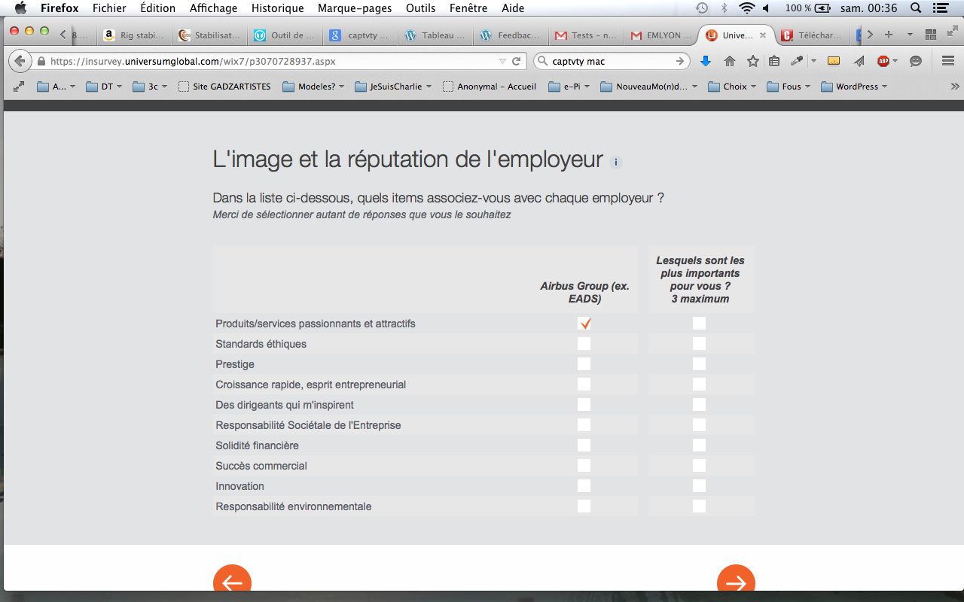Mark Succès commercial as most important
The width and height of the screenshot is (964, 602).
coord(700,466)
